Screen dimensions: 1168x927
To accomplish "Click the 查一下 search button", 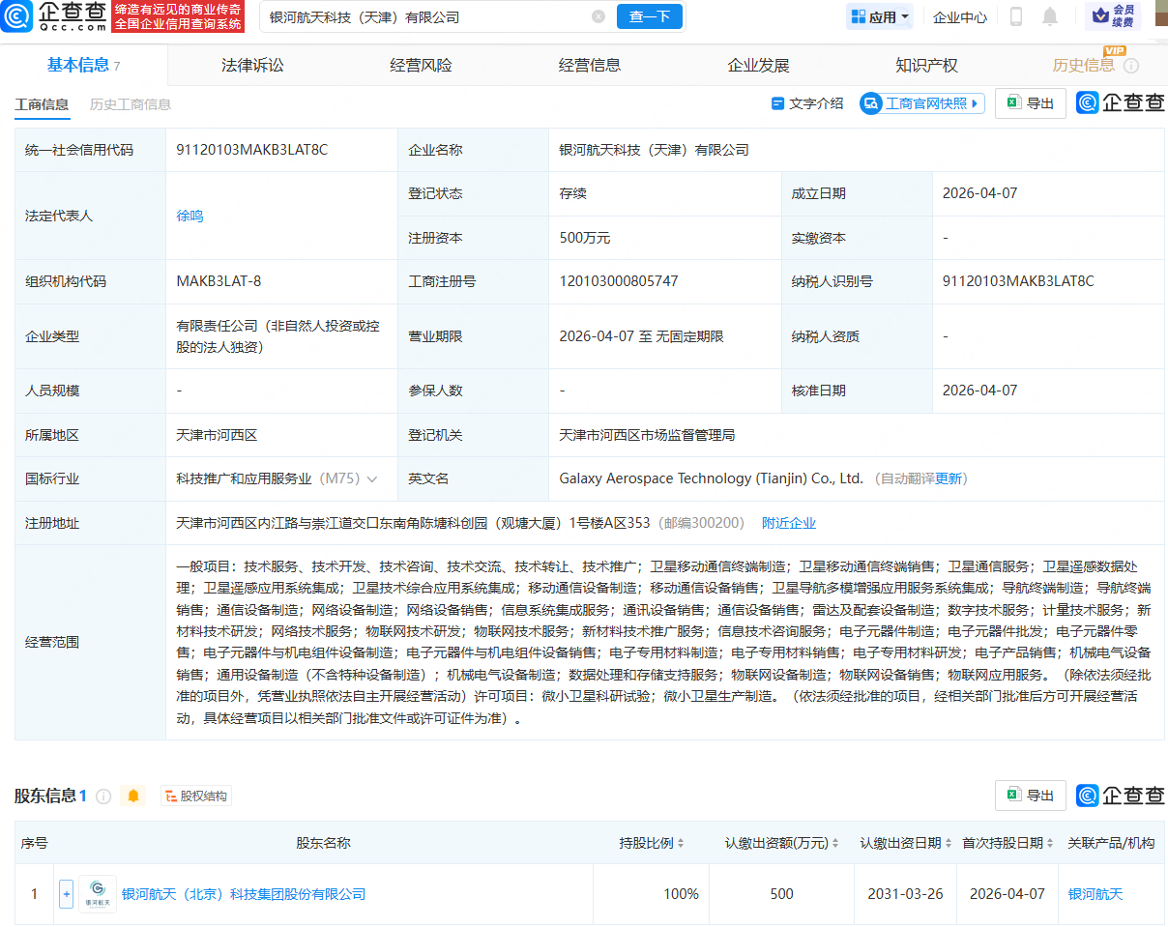I will (649, 16).
